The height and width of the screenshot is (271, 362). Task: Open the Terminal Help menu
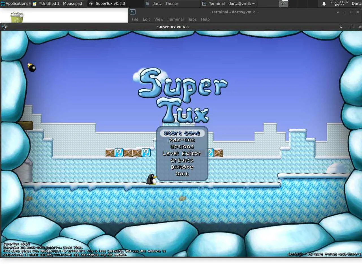click(x=205, y=19)
